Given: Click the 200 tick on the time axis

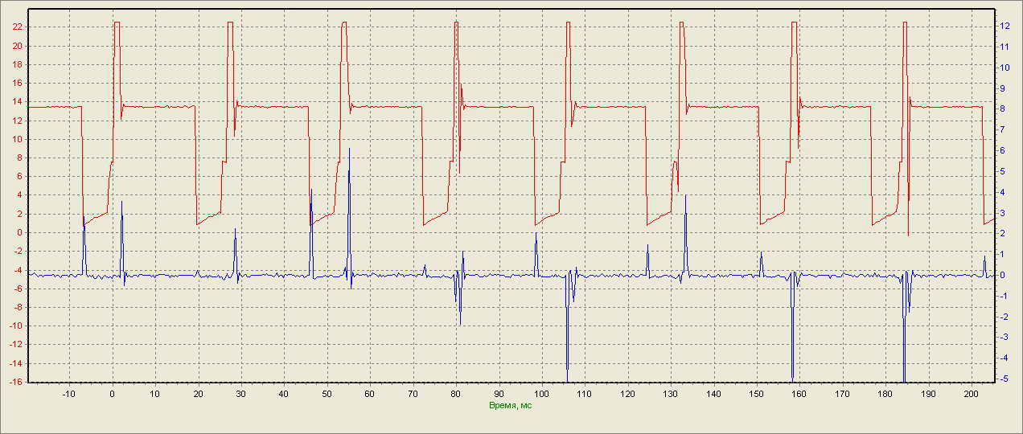Looking at the screenshot, I should (x=972, y=395).
